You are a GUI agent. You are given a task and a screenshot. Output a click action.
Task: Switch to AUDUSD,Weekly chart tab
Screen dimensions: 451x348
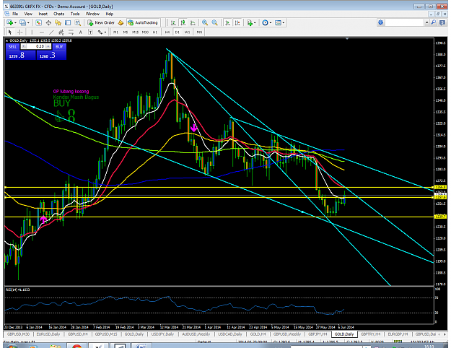pyautogui.click(x=196, y=334)
